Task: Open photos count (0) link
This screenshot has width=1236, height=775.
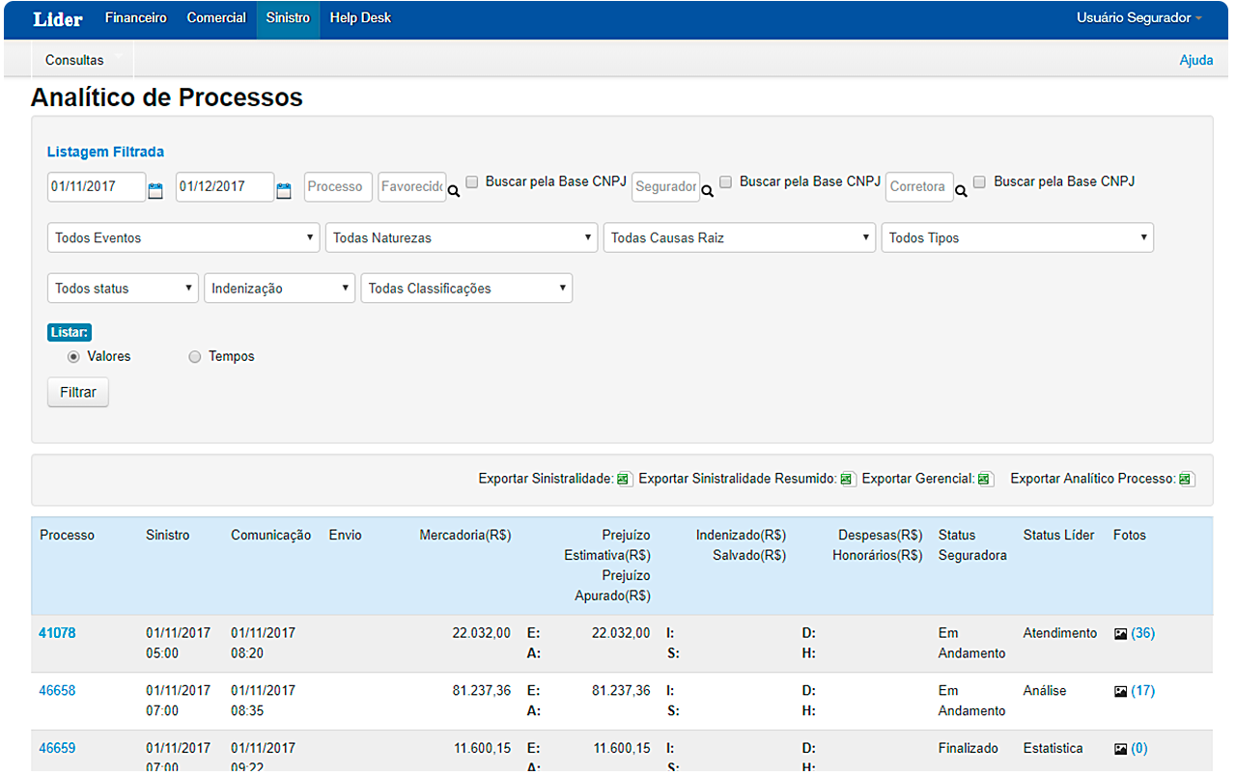Action: coord(1139,748)
